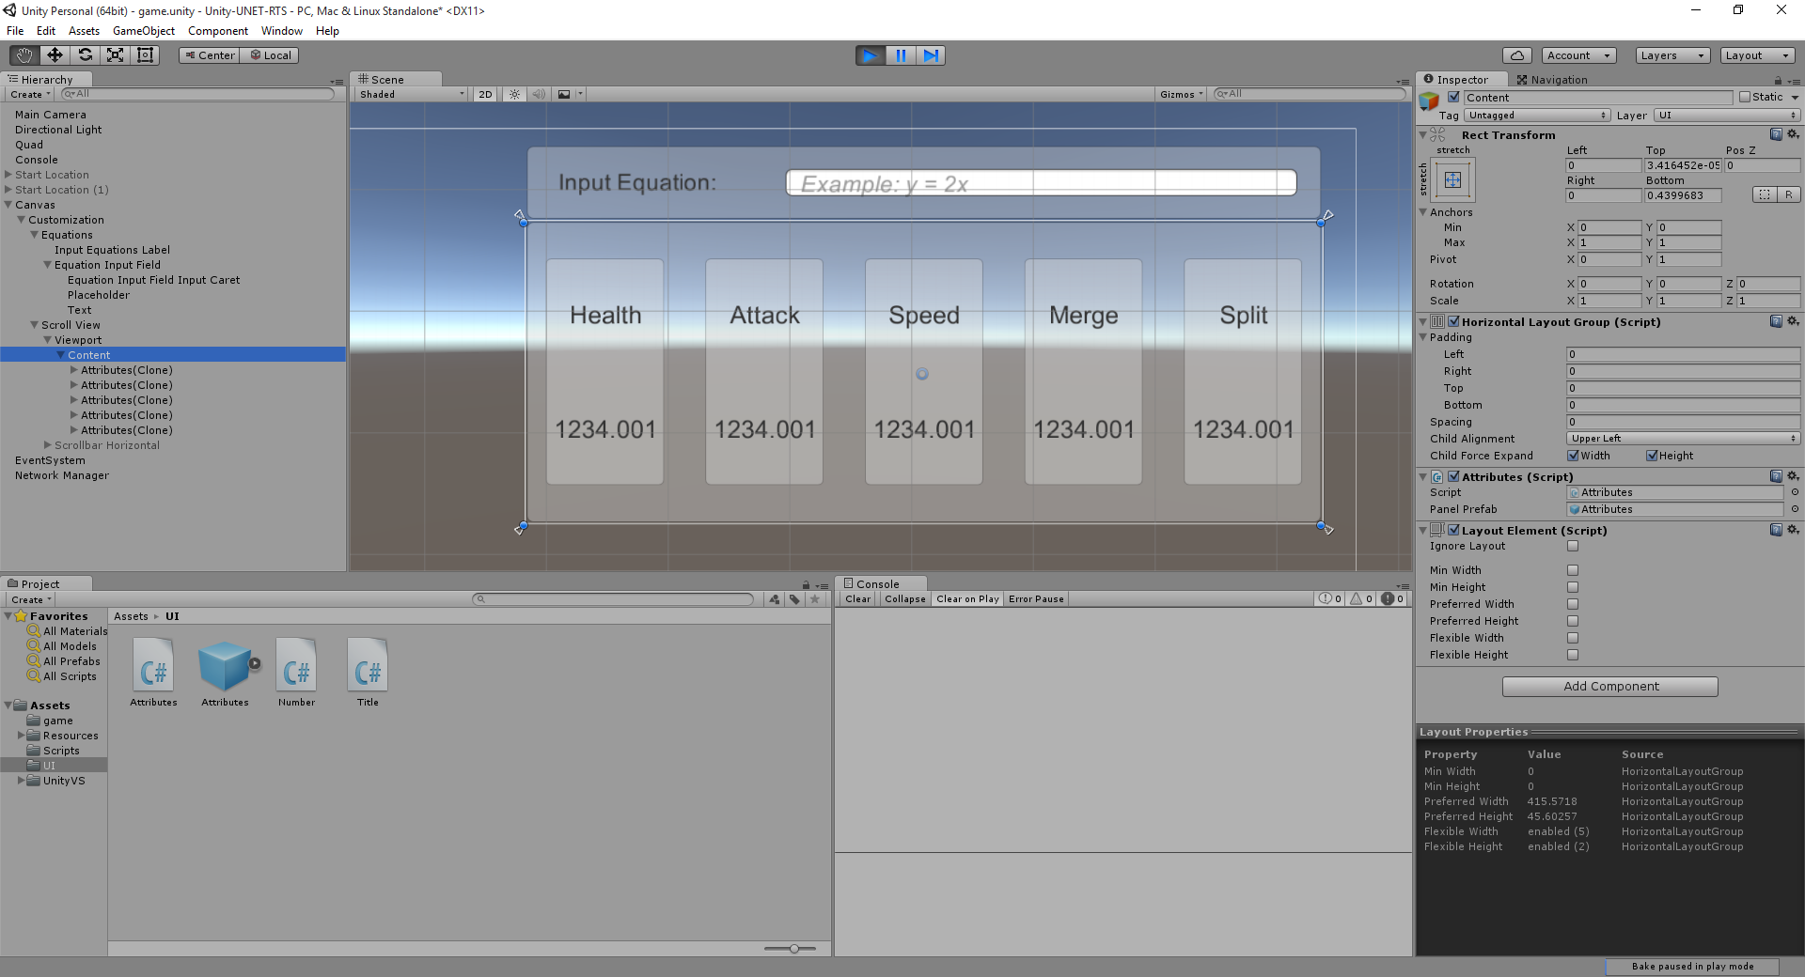Viewport: 1805px width, 977px height.
Task: Disable the Horizontal Layout Group component checkbox
Action: click(x=1453, y=321)
